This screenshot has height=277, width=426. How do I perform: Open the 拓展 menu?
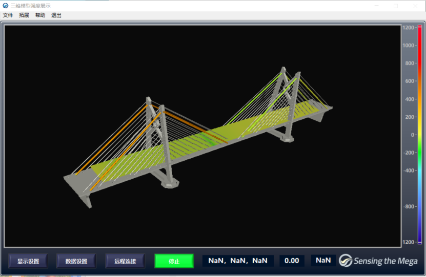[x=24, y=15]
